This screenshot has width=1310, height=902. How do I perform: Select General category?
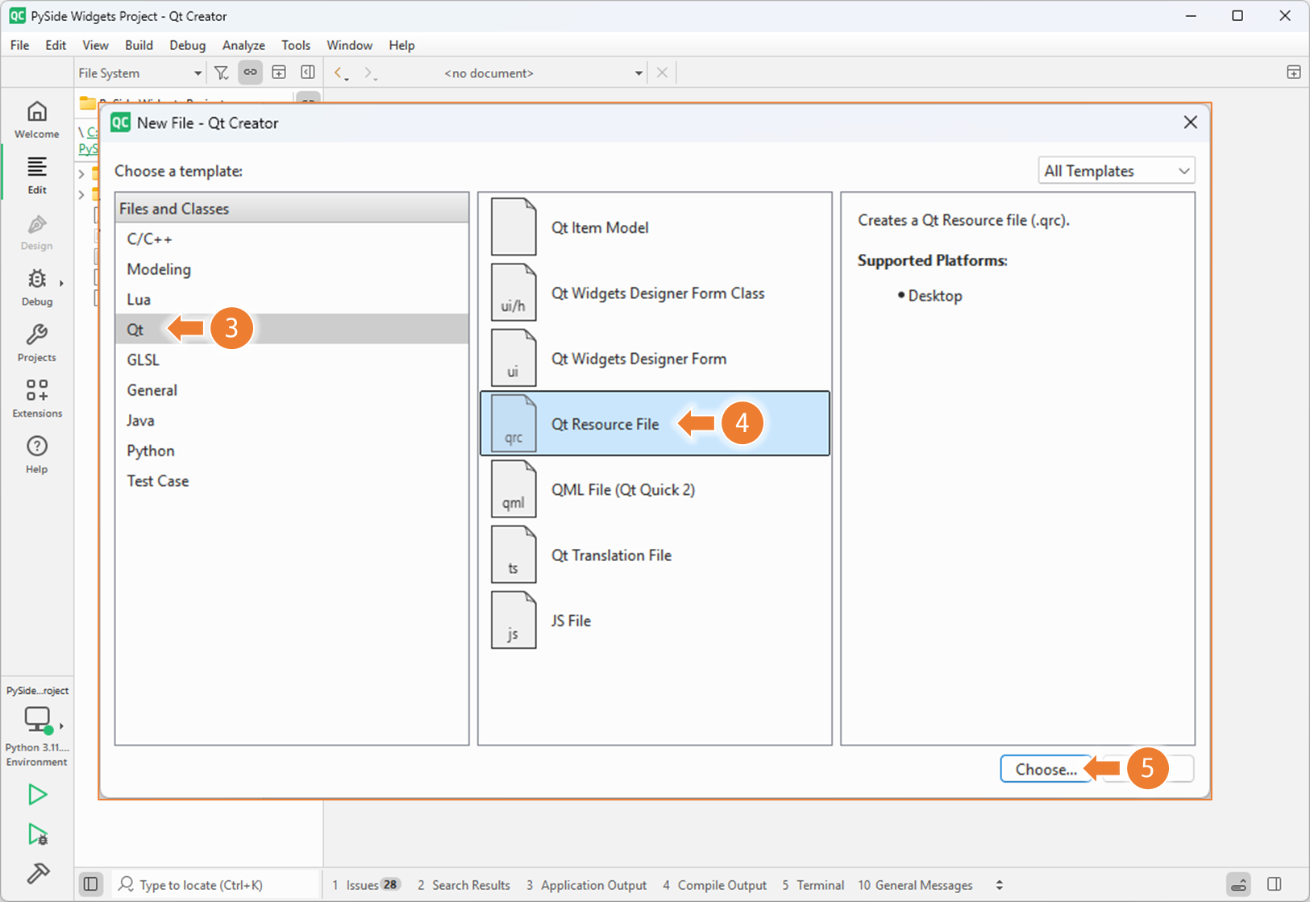pyautogui.click(x=292, y=390)
